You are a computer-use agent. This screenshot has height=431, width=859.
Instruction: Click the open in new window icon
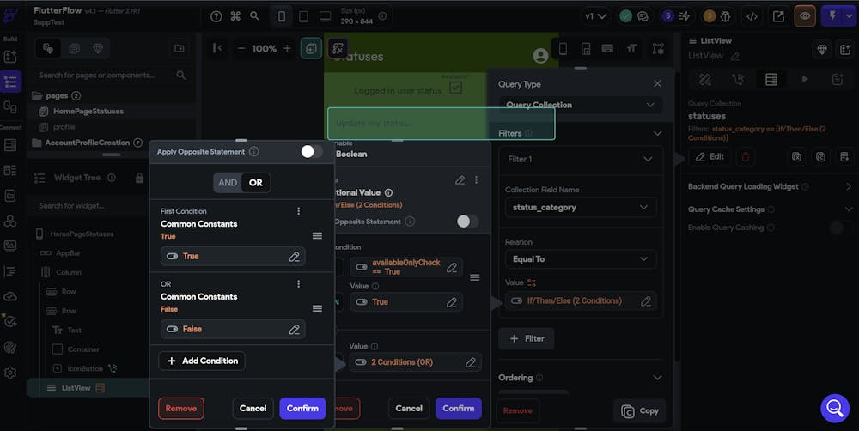click(778, 16)
